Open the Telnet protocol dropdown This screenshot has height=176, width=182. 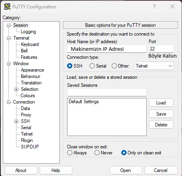click(x=154, y=66)
